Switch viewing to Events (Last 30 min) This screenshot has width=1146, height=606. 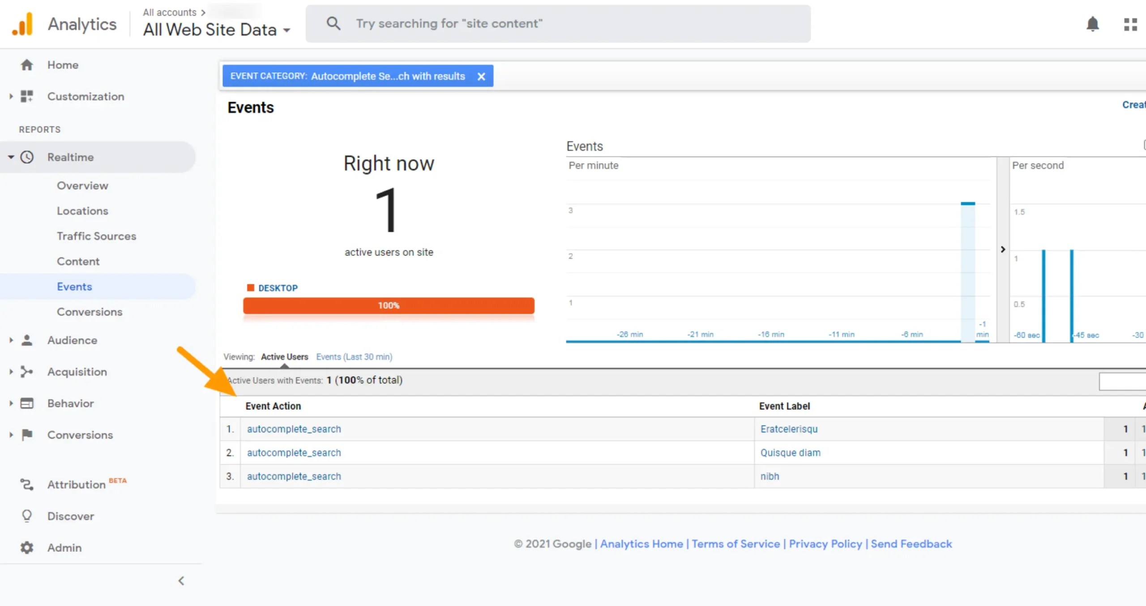354,356
